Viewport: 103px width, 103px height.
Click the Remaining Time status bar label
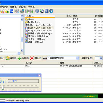22,100
